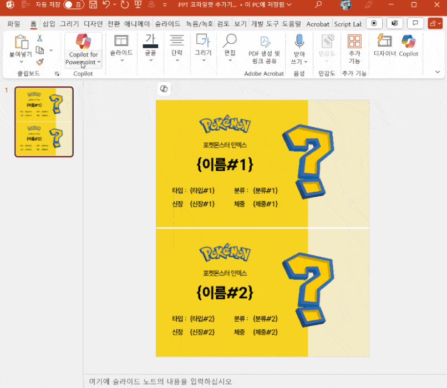Open the 보기 tab

[x=240, y=24]
